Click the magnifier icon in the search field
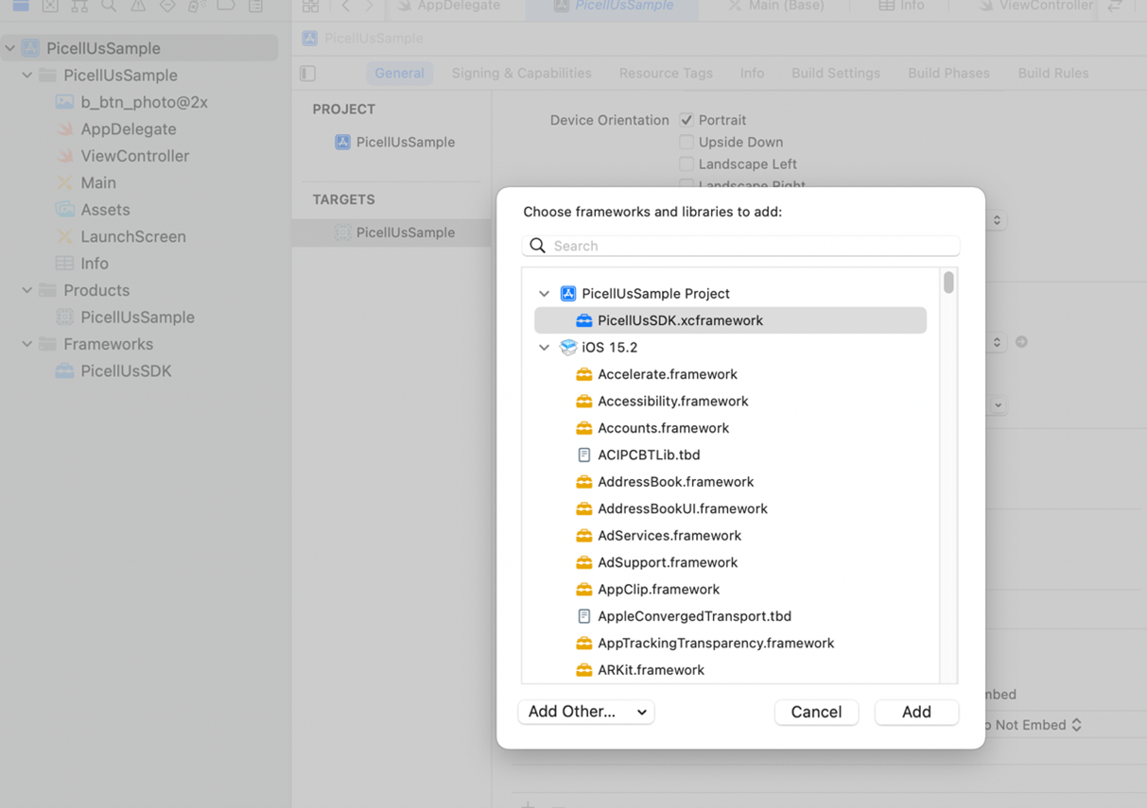 pyautogui.click(x=538, y=246)
